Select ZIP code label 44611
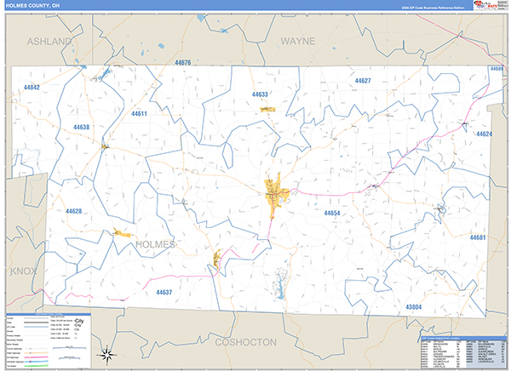 tap(139, 114)
